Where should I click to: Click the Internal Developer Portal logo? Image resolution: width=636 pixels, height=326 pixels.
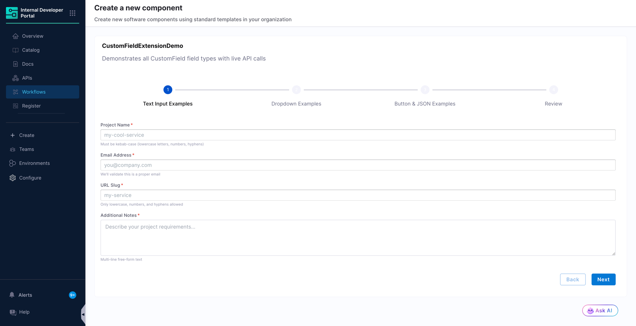(x=12, y=13)
